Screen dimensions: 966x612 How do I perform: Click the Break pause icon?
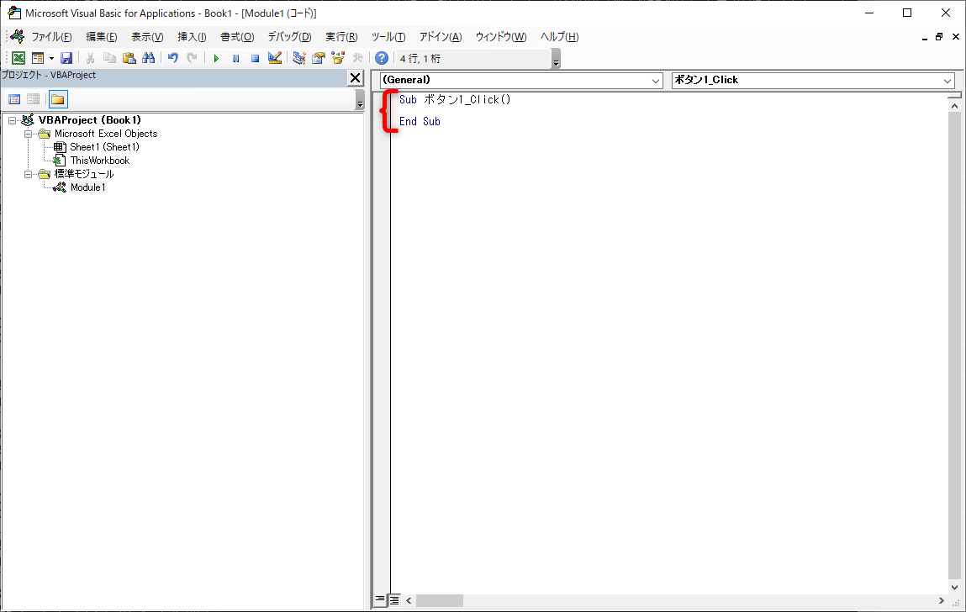point(235,58)
